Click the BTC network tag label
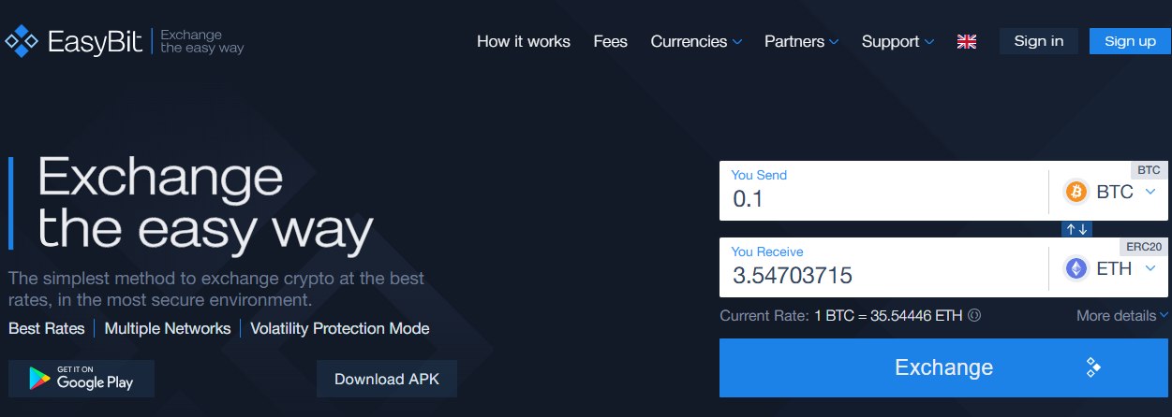The height and width of the screenshot is (417, 1172). click(x=1150, y=170)
